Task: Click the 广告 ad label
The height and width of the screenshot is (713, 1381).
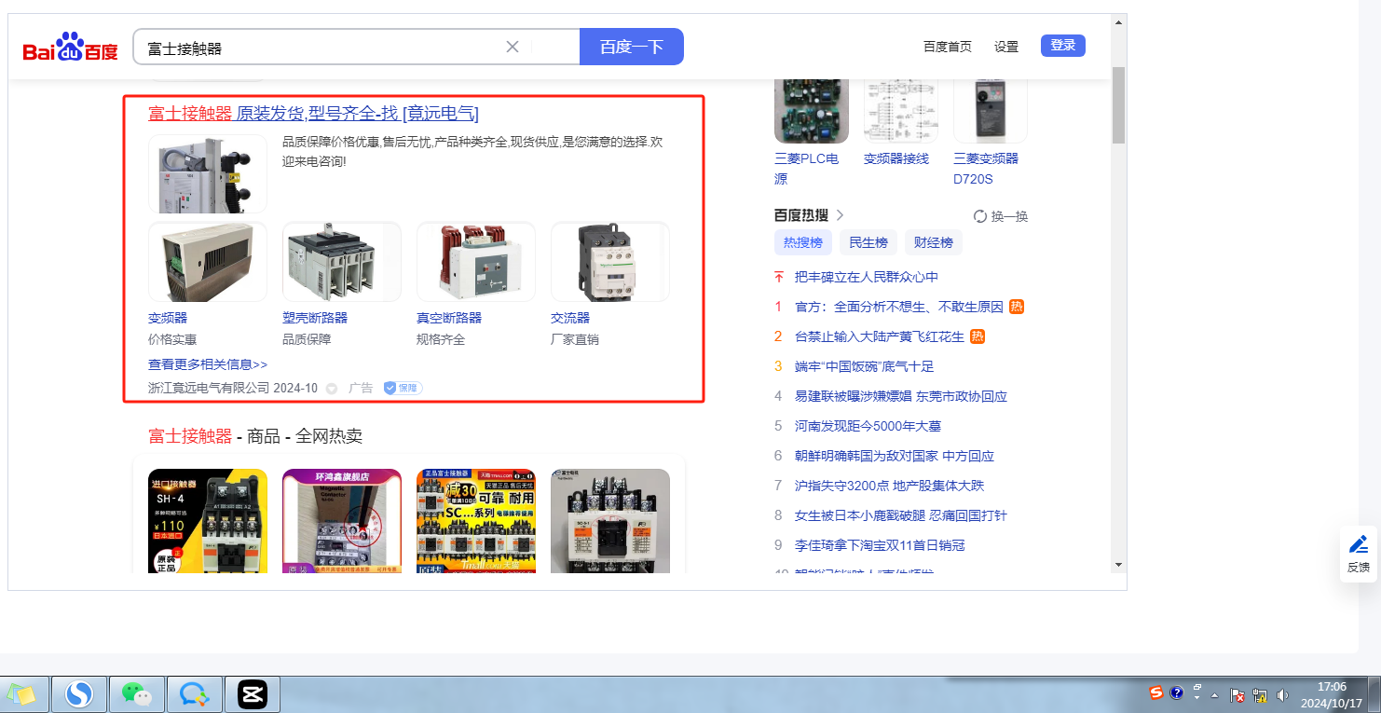Action: coord(361,388)
